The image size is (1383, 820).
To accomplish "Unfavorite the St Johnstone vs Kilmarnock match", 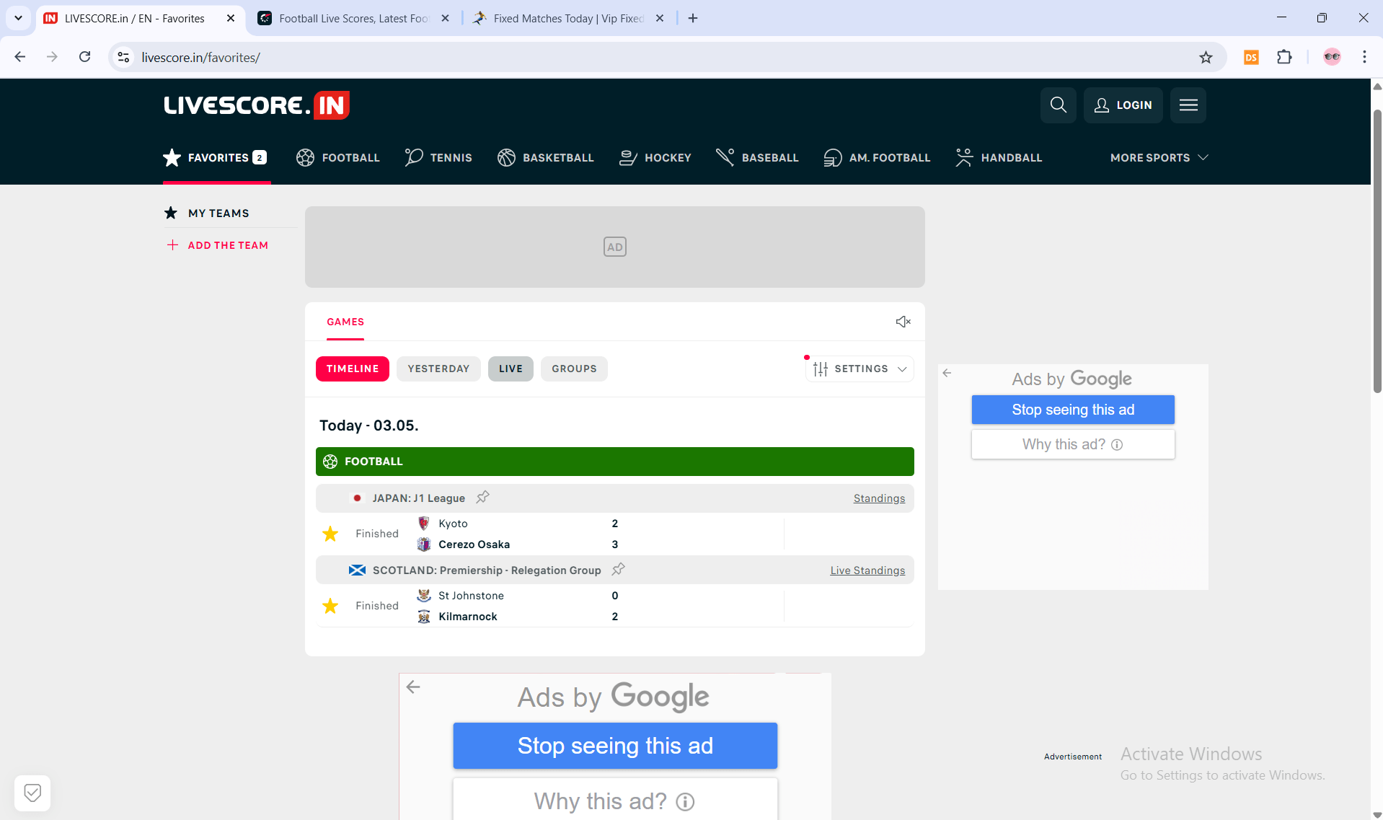I will pyautogui.click(x=330, y=606).
